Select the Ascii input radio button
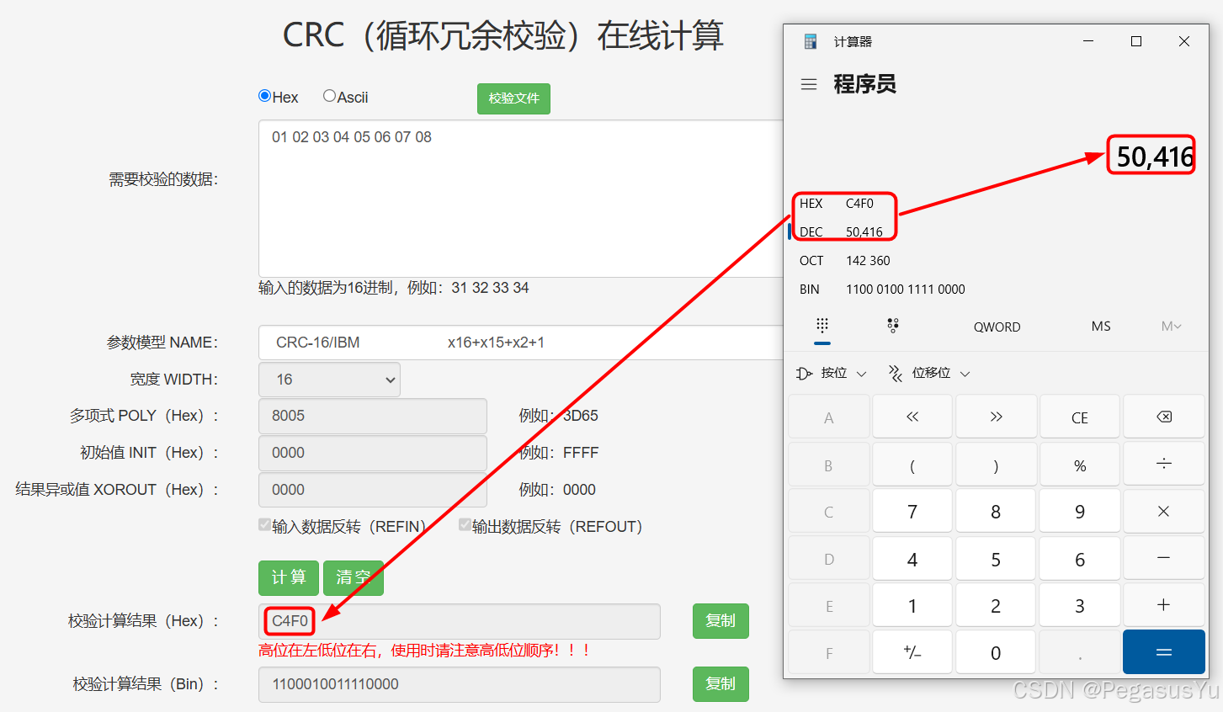 (x=329, y=96)
